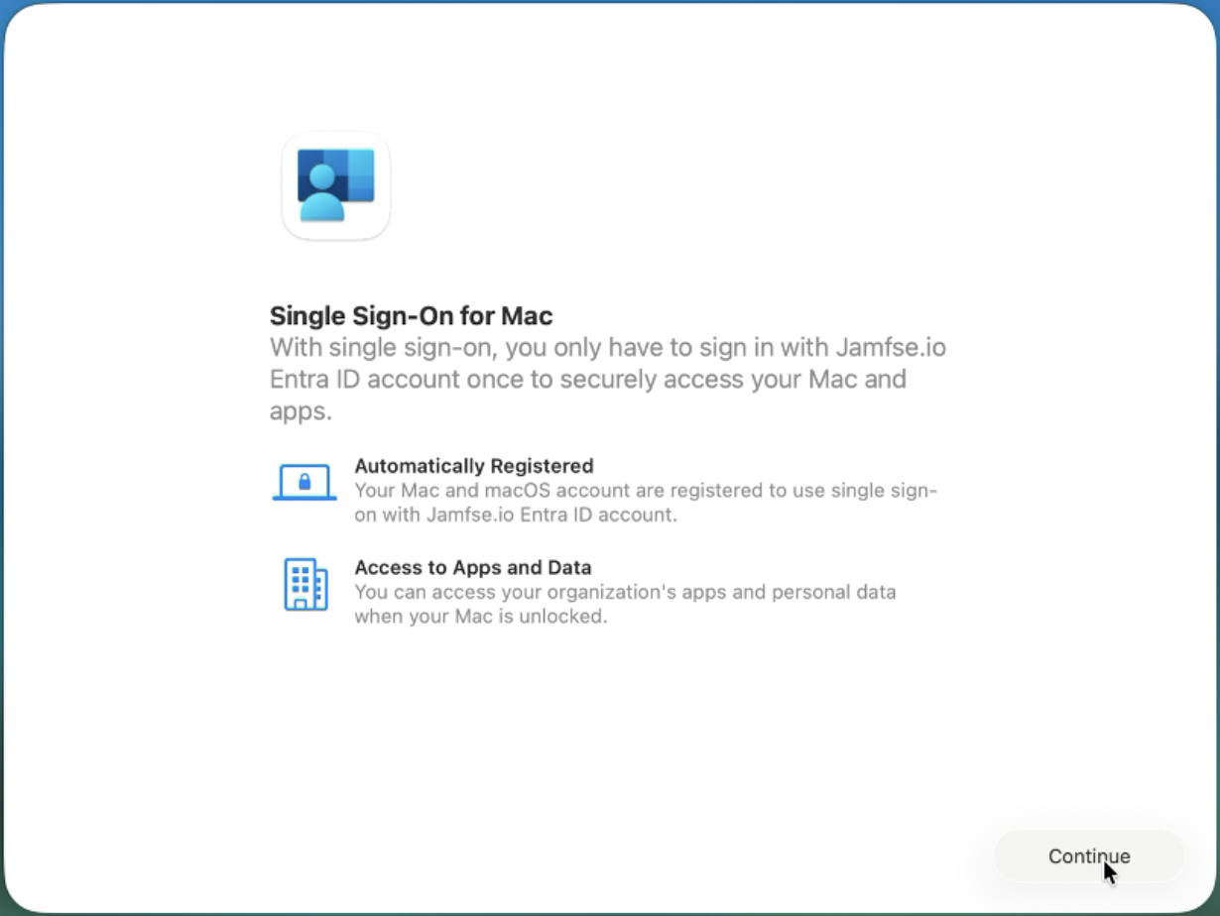Click the laptop with padlock icon
1220x916 pixels.
[x=305, y=484]
